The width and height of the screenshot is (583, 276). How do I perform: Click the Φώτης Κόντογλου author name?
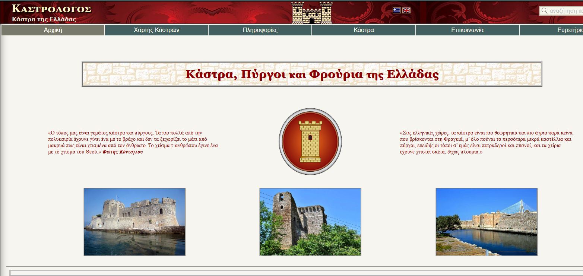(x=123, y=152)
